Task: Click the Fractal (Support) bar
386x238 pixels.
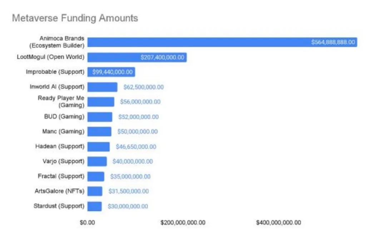Action: pyautogui.click(x=96, y=176)
